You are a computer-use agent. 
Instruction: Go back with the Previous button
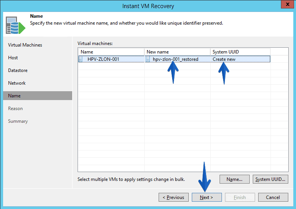pos(174,197)
